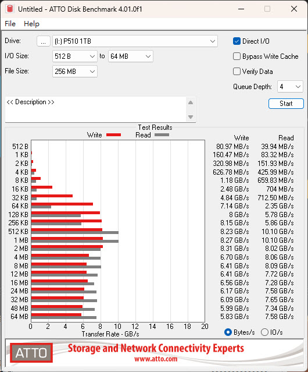The image size is (308, 372).
Task: Click the gray Read legend swatch
Action: pyautogui.click(x=162, y=134)
